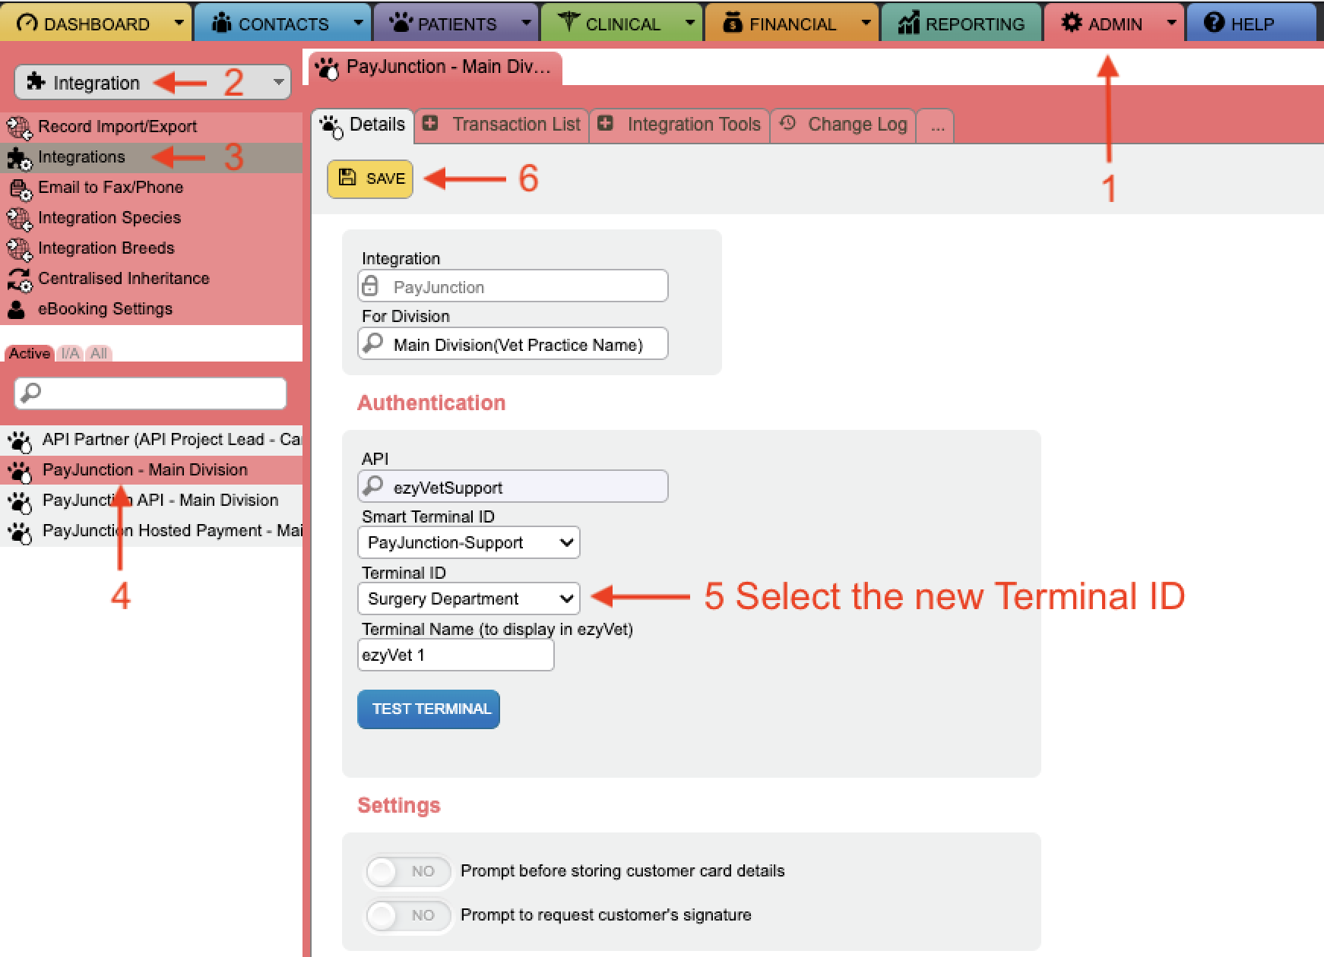The image size is (1324, 957).
Task: Click the lock icon in Integration field
Action: (370, 286)
